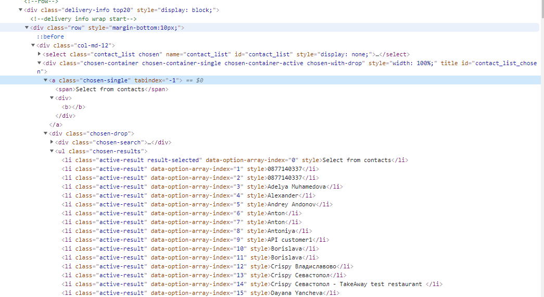Select the TakeAway test restaurant li row
Image resolution: width=544 pixels, height=297 pixels.
[x=252, y=284]
